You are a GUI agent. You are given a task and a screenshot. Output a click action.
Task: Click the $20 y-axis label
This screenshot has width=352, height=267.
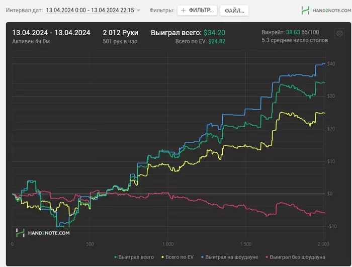pyautogui.click(x=331, y=129)
